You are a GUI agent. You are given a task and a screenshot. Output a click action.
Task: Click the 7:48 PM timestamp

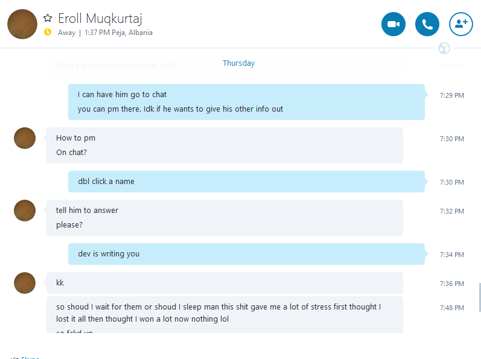(452, 308)
